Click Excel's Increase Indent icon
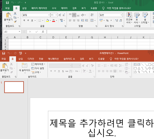Screen dimensions: 154x139 click(x=86, y=20)
